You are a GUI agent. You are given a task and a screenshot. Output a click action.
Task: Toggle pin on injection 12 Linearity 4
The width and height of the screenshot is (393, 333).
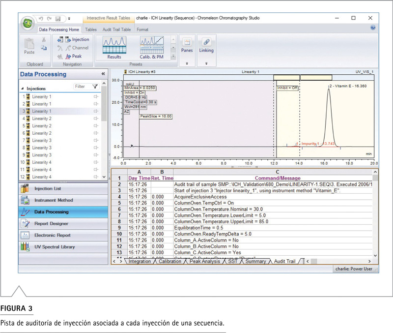pyautogui.click(x=96, y=177)
